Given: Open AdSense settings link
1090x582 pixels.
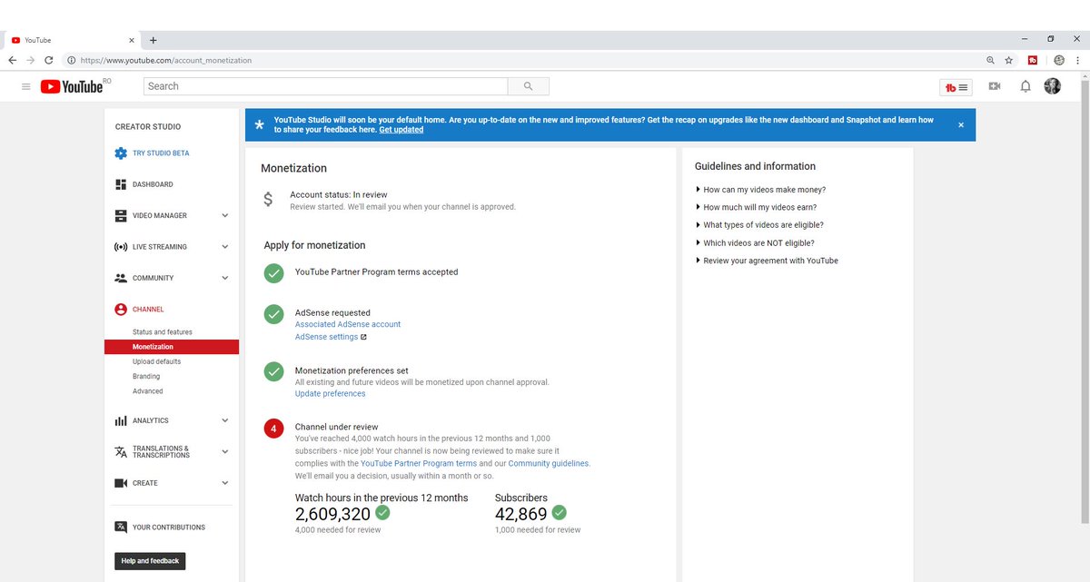Looking at the screenshot, I should click(x=326, y=337).
